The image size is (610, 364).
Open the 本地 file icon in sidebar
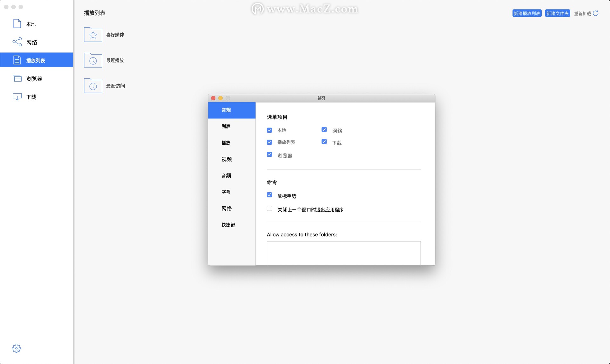(x=17, y=24)
